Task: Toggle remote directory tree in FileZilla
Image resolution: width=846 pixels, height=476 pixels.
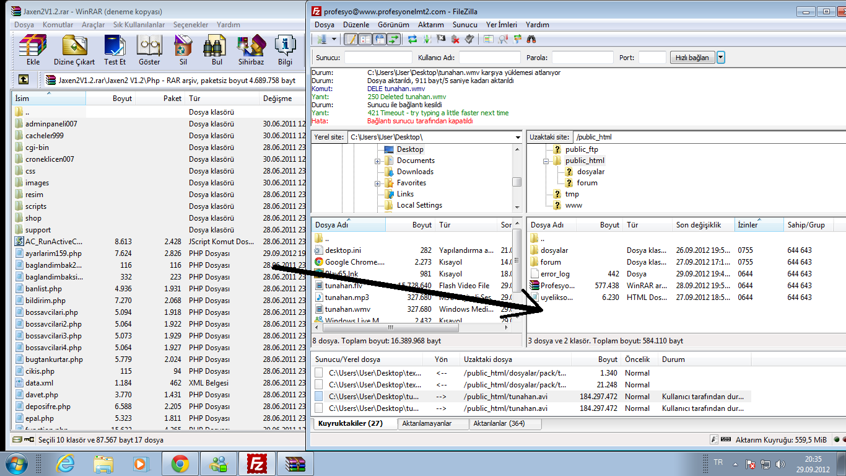Action: click(x=380, y=39)
